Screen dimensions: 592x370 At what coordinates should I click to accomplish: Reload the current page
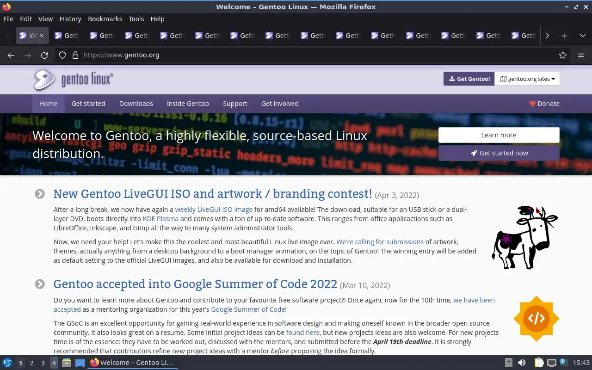click(x=44, y=55)
